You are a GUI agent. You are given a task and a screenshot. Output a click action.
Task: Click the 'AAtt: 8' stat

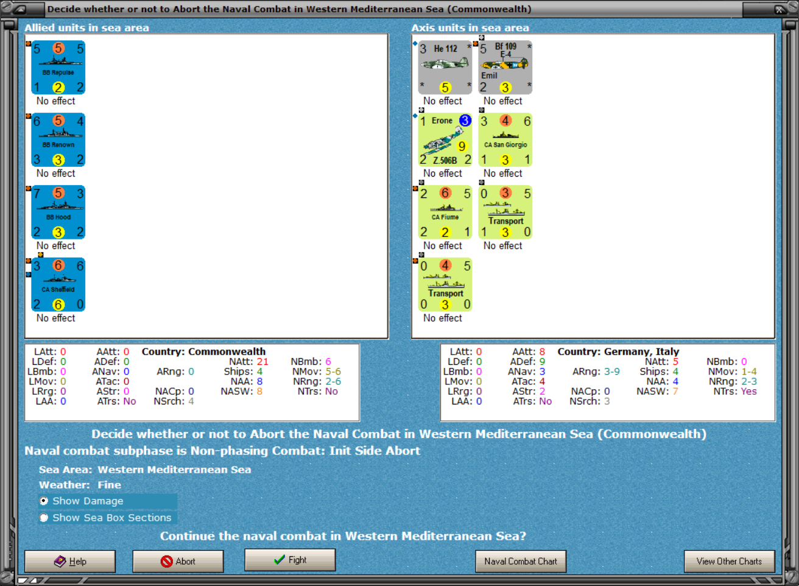(529, 351)
